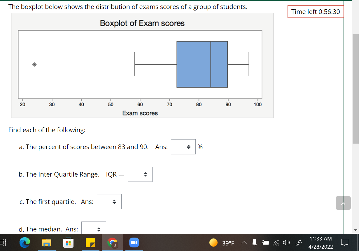Click axis tick label 60
This screenshot has height=251, width=359.
[x=140, y=104]
